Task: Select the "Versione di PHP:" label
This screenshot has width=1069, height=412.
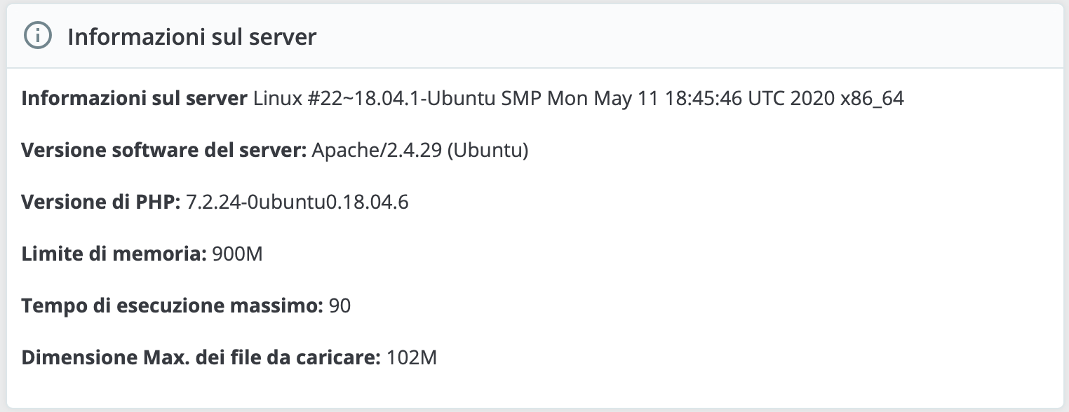Action: tap(101, 202)
